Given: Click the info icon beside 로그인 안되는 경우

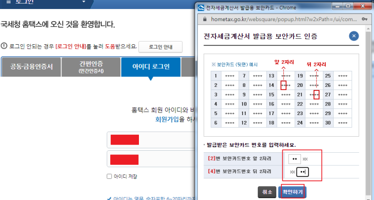Looking at the screenshot, I should pos(4,46).
